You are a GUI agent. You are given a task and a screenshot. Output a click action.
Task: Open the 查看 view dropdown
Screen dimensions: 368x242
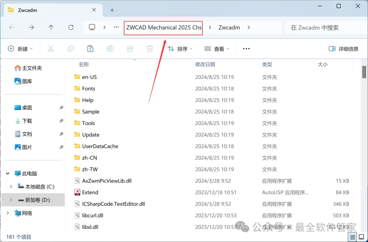[x=217, y=49]
